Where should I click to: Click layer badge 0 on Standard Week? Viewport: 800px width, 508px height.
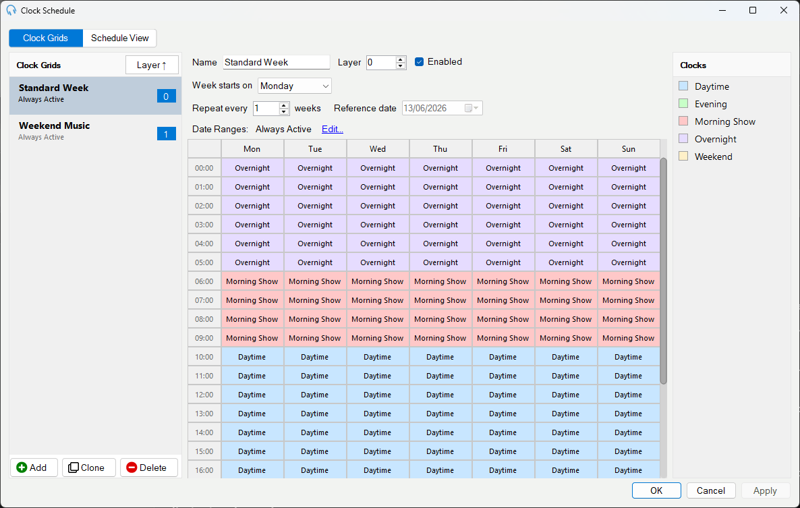coord(167,96)
